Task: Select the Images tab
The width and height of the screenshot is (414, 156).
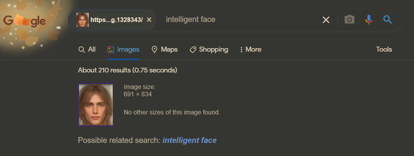Action: (123, 50)
